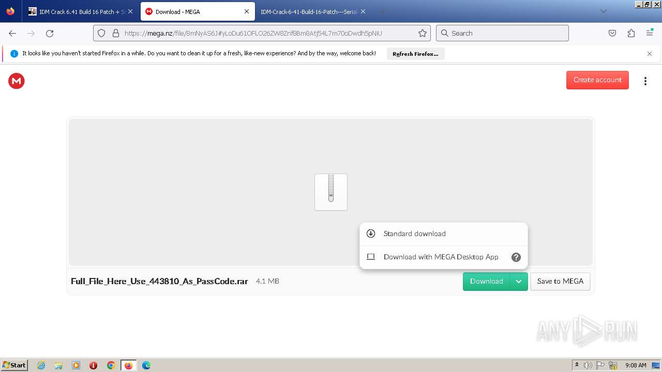The image size is (662, 372).
Task: Bookmark this page with star icon
Action: 423,33
